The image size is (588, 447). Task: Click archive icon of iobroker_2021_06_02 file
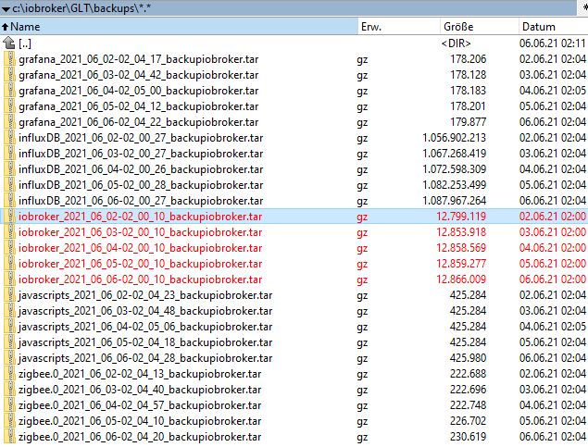coord(9,217)
